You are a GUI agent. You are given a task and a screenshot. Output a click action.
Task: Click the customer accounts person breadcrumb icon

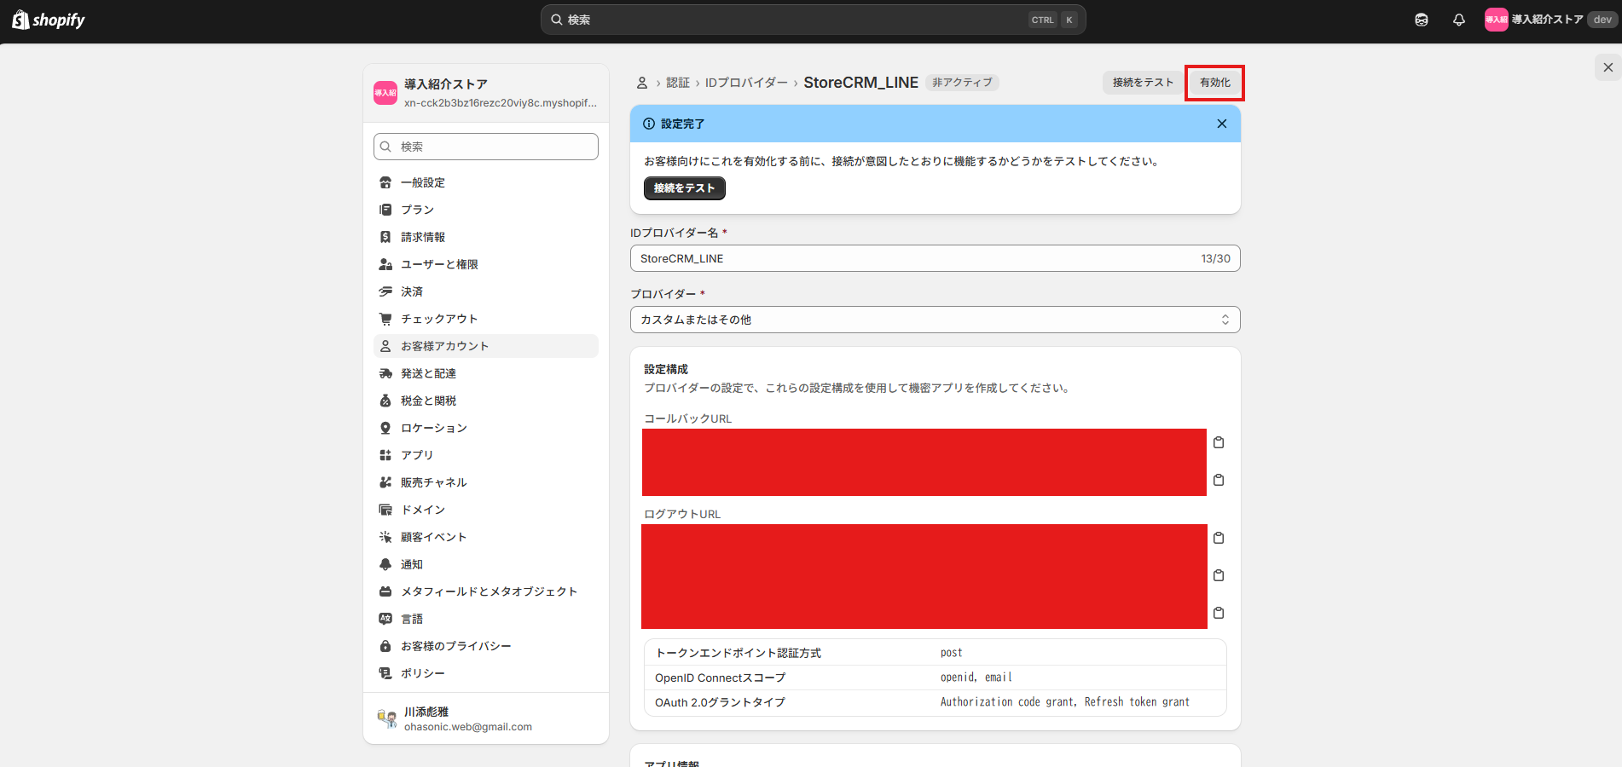642,83
